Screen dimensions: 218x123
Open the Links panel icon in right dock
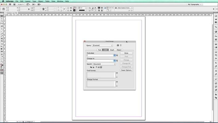tap(216, 27)
